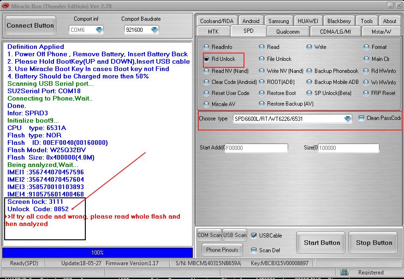Enable the Clean PassCode checkbox
Image resolution: width=404 pixels, height=279 pixels.
(x=361, y=118)
